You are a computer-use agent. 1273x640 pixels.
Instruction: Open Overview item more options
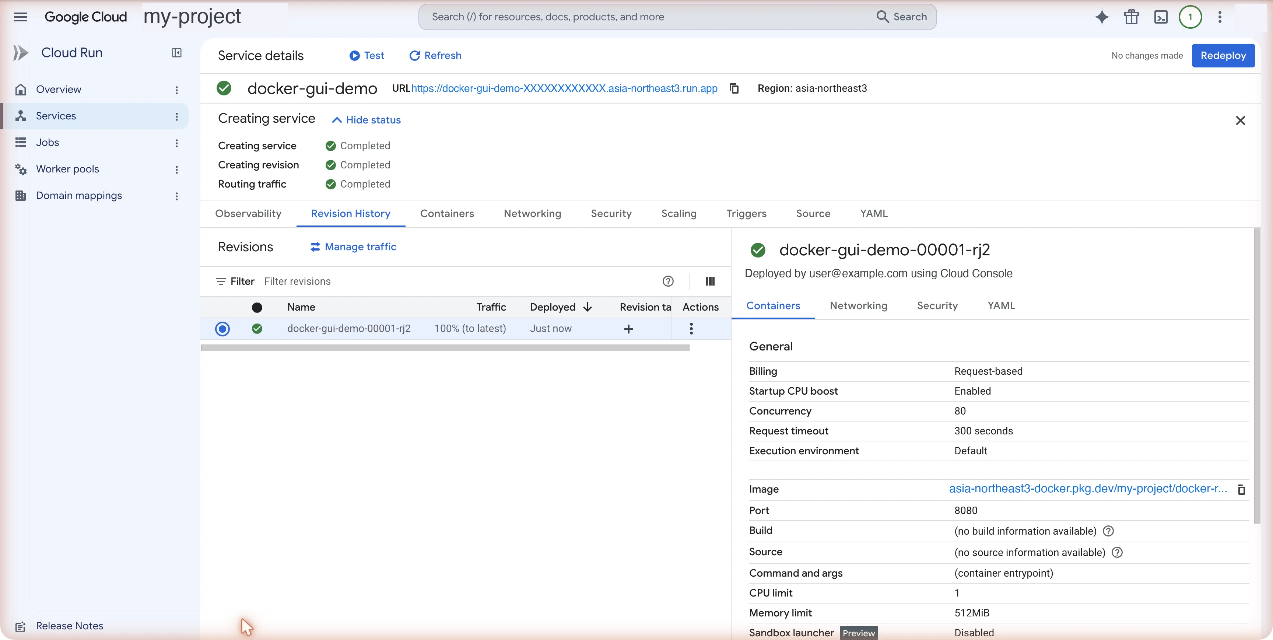click(x=176, y=90)
